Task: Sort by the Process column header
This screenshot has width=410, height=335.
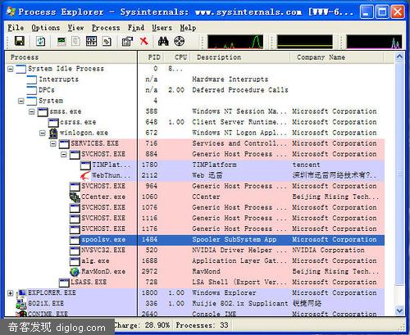Action: point(71,57)
